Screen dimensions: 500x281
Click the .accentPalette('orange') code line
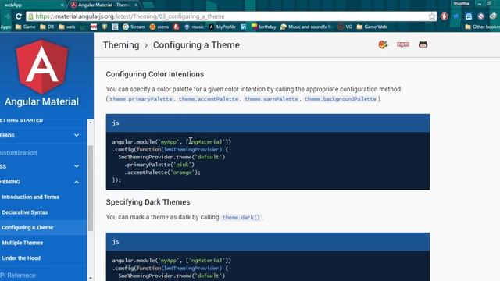coord(162,173)
